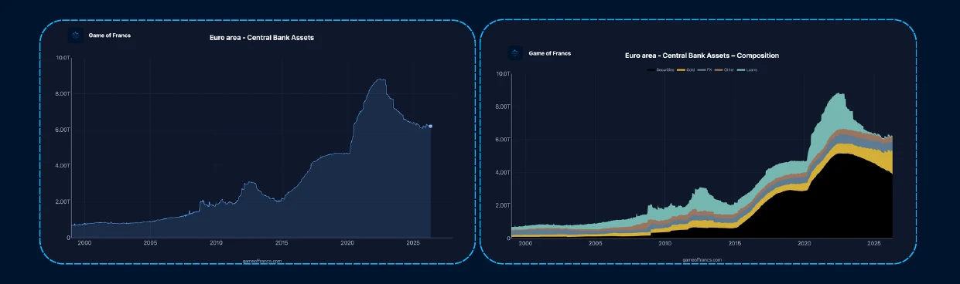Toggle the FX series in the legend
This screenshot has height=284, width=960.
click(705, 70)
